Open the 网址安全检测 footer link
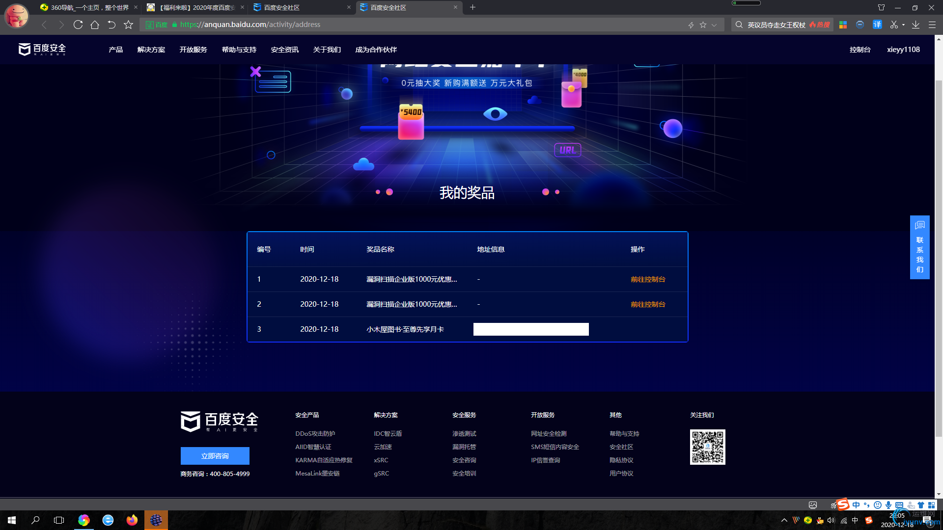This screenshot has height=530, width=943. [x=549, y=434]
